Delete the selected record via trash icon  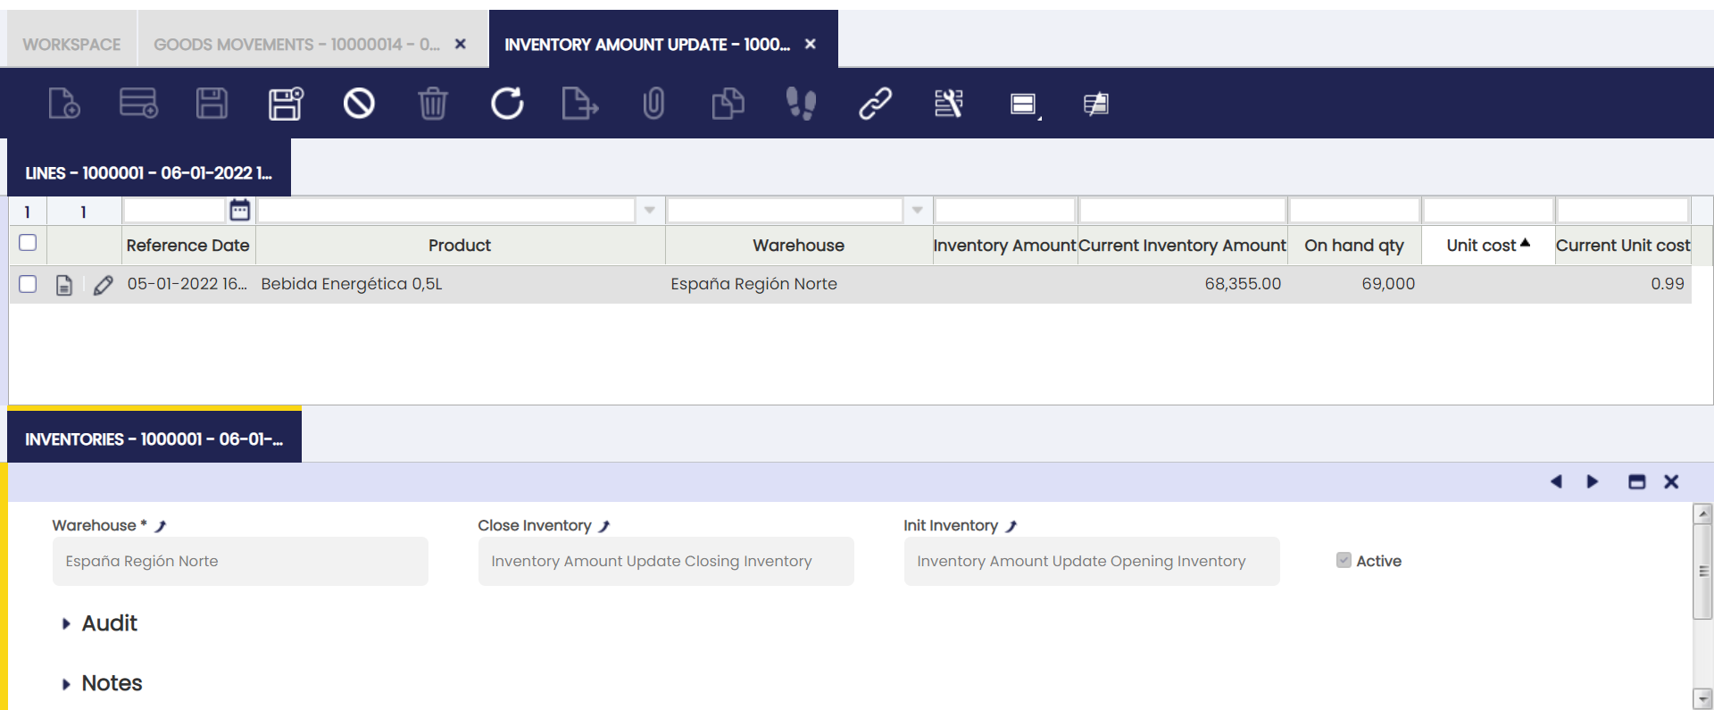(x=433, y=104)
